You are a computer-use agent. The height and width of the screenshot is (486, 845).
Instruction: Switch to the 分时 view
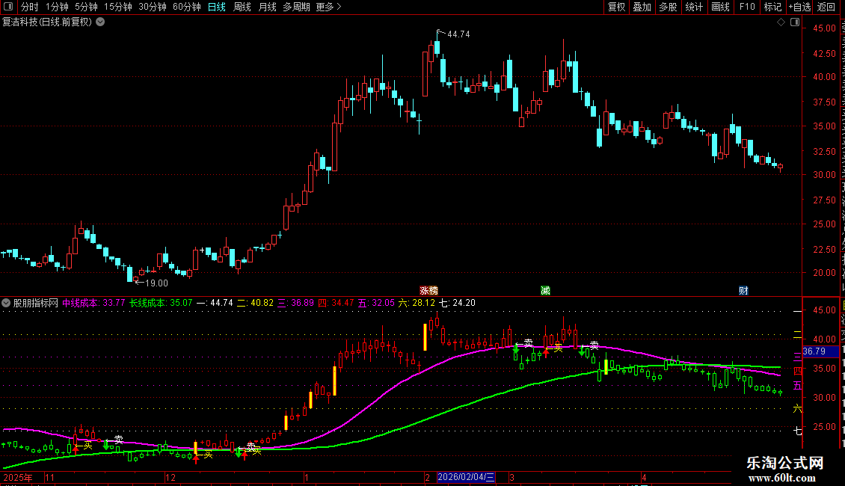(30, 7)
